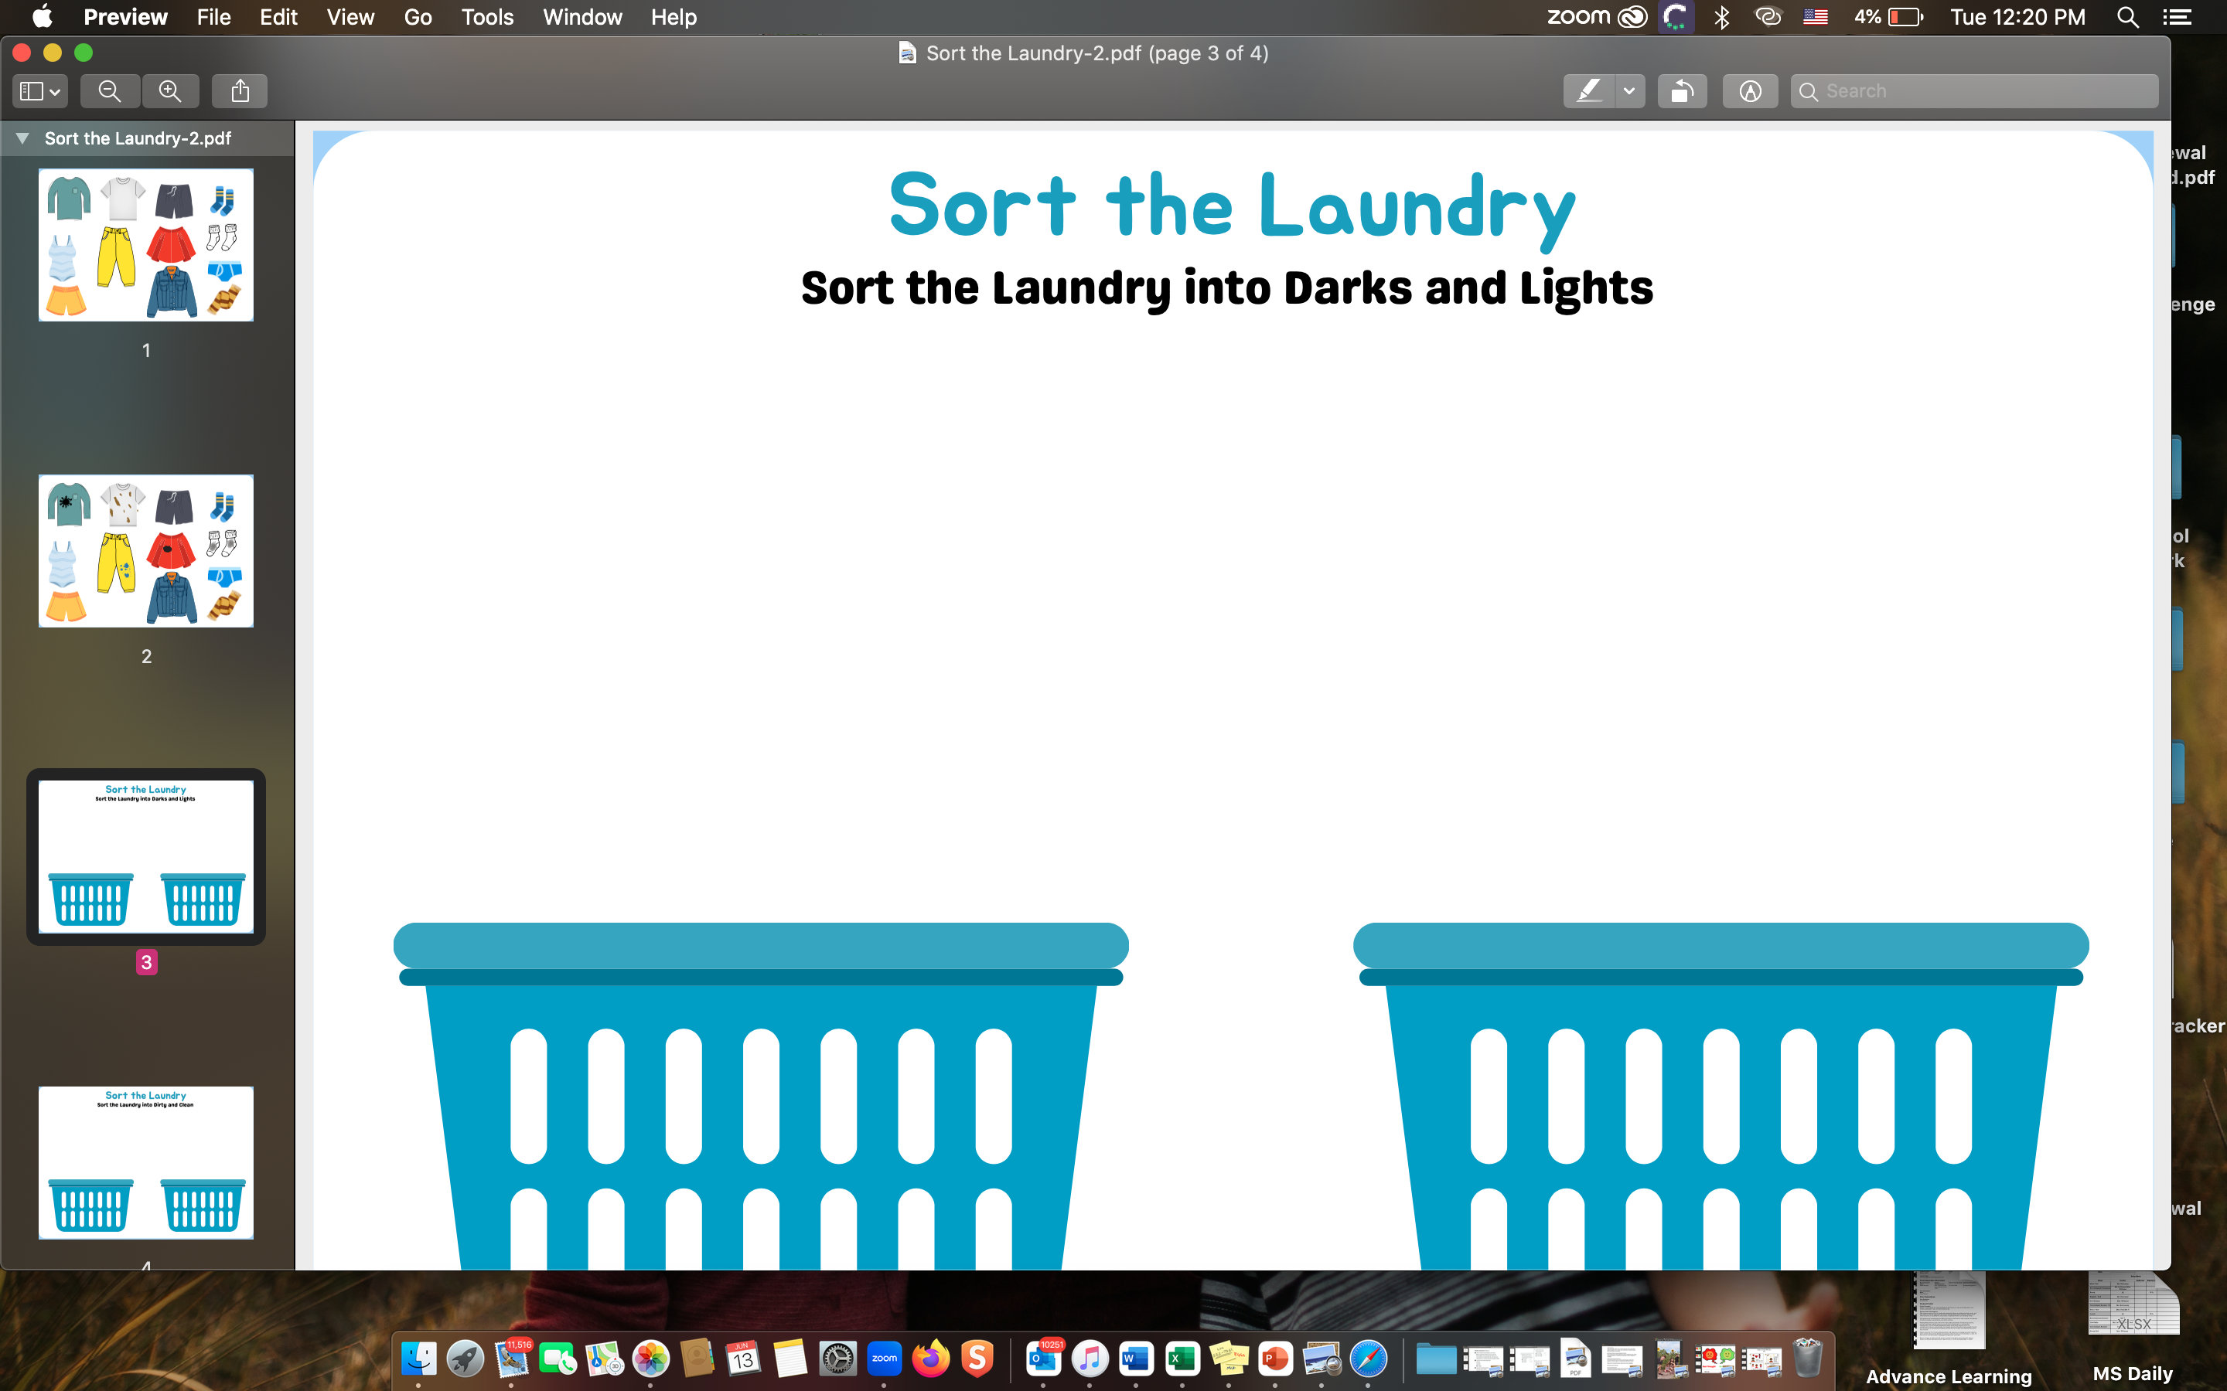
Task: Click the Rotate Left icon
Action: pos(1682,90)
